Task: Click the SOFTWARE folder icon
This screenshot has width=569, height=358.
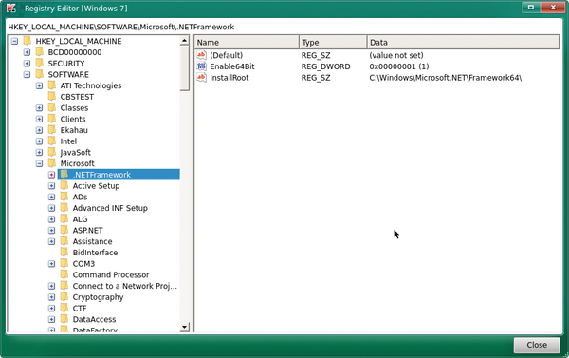Action: point(40,74)
